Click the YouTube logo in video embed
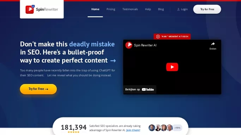241x135 pixels. pyautogui.click(x=148, y=90)
